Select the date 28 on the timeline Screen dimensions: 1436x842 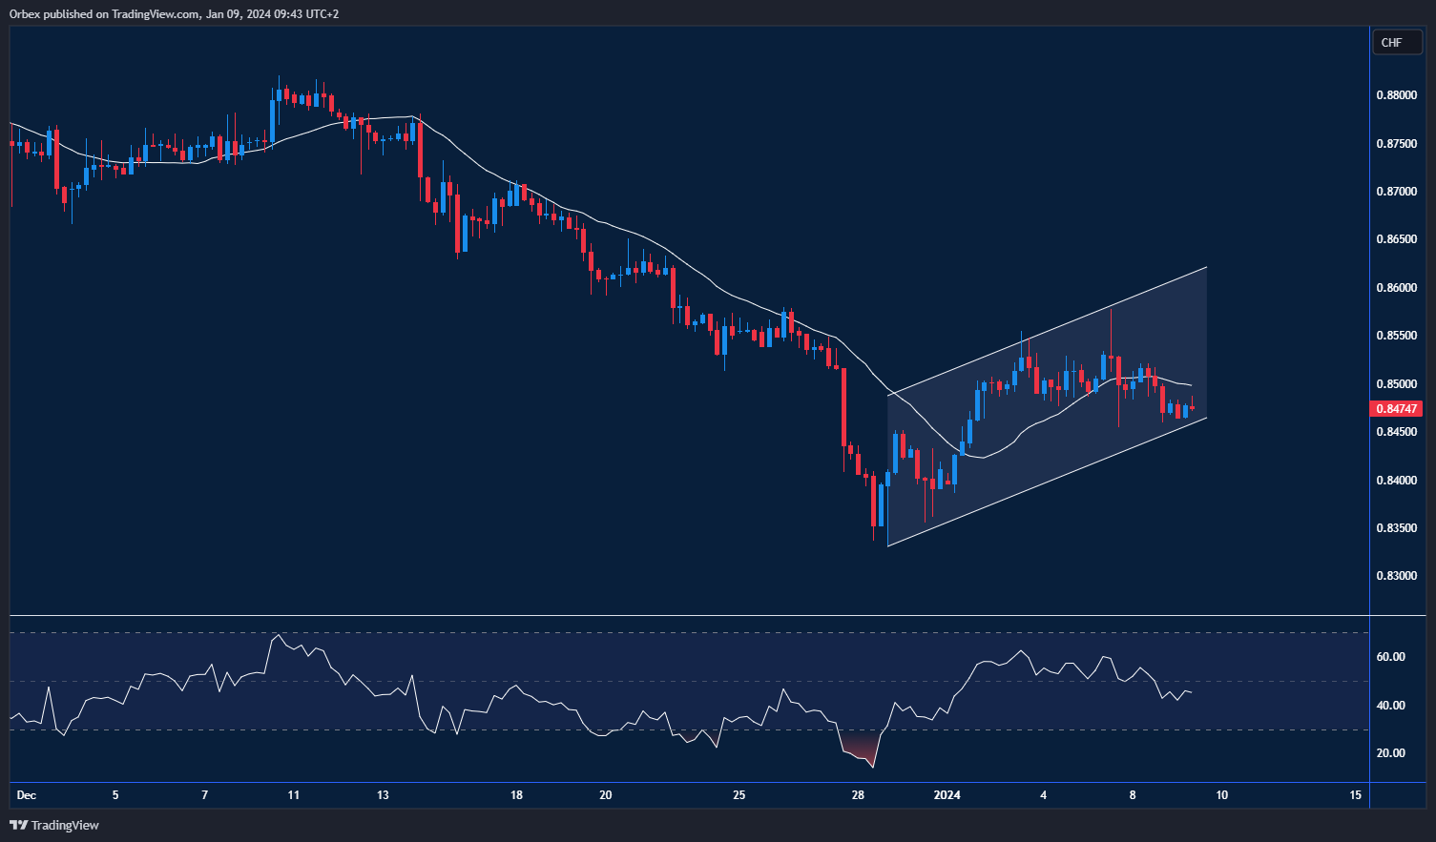coord(857,794)
